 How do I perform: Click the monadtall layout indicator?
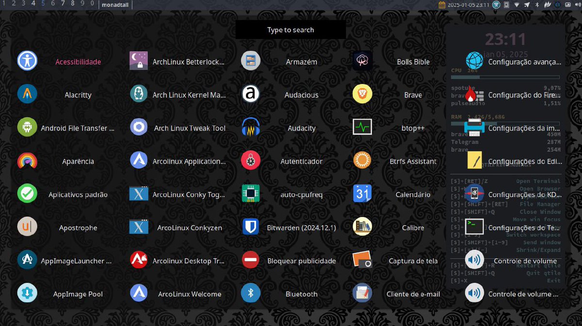pos(115,4)
